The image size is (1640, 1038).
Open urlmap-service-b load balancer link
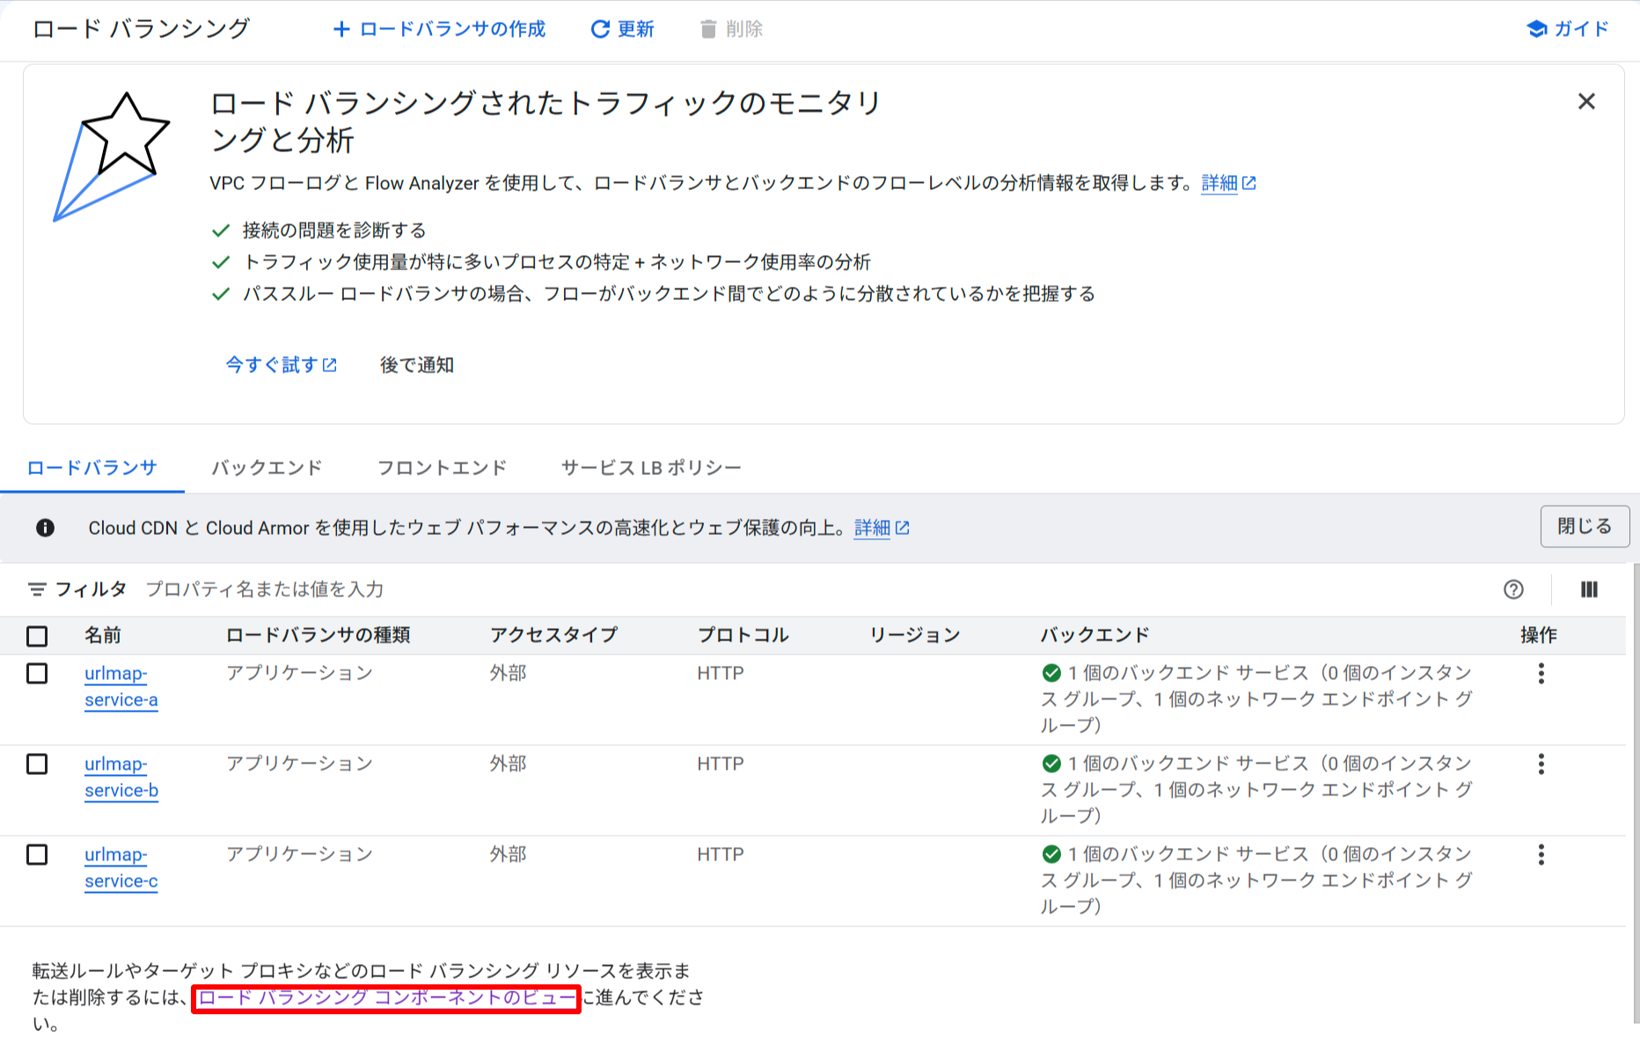point(121,778)
